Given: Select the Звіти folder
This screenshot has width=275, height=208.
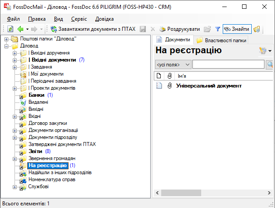Looking at the screenshot, I should click(36, 151).
